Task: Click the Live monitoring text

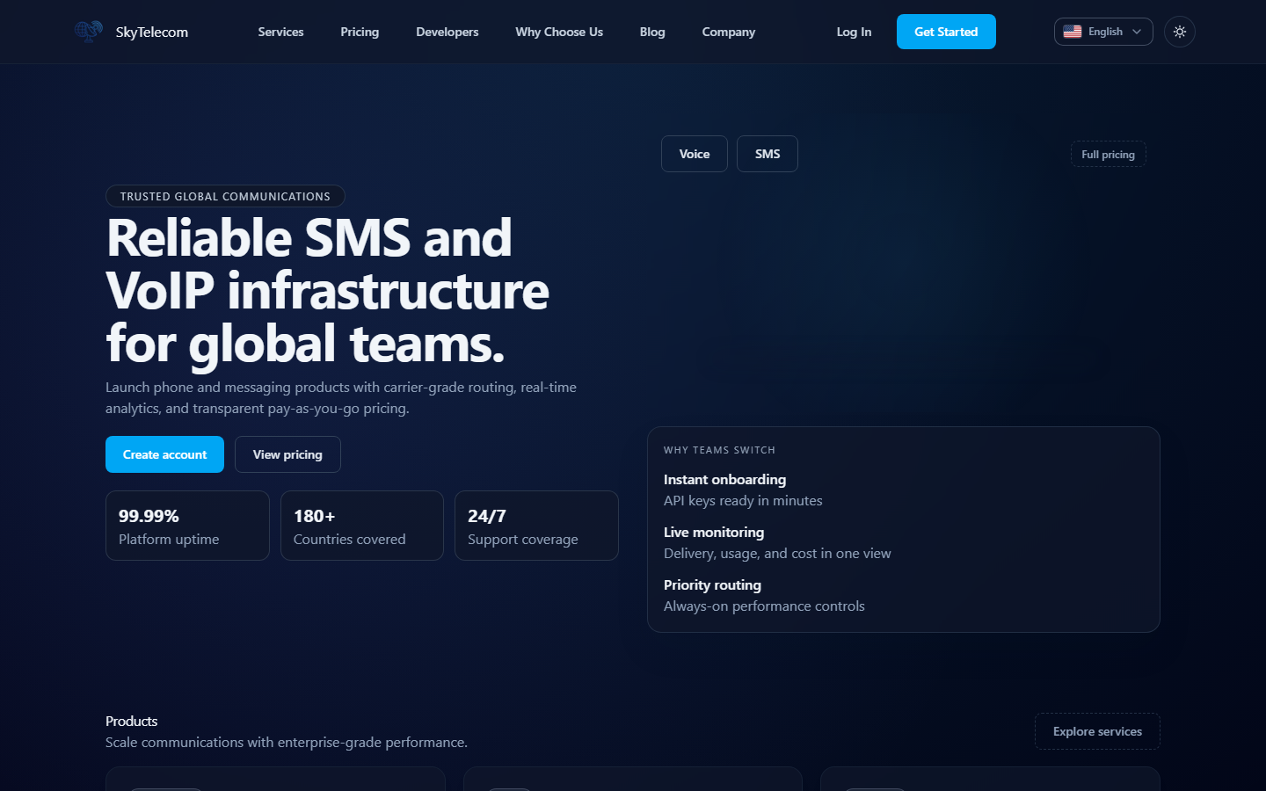Action: [x=714, y=532]
